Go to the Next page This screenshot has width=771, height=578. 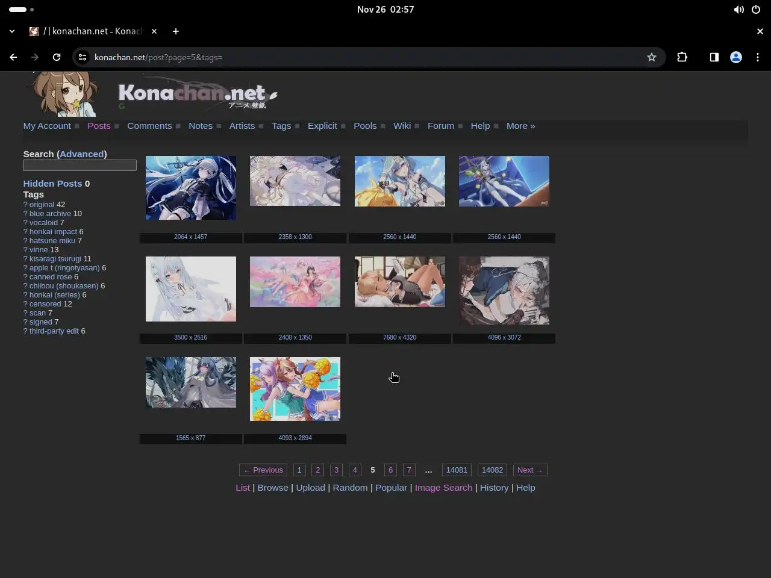pos(530,470)
